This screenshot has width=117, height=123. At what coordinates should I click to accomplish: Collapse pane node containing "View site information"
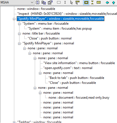(x=35, y=58)
